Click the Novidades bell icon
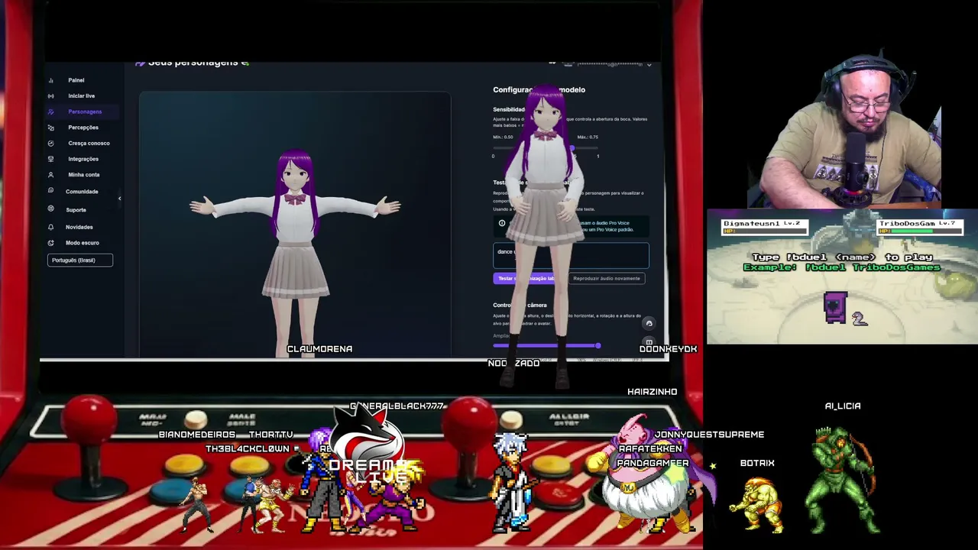Viewport: 978px width, 550px height. coord(50,227)
